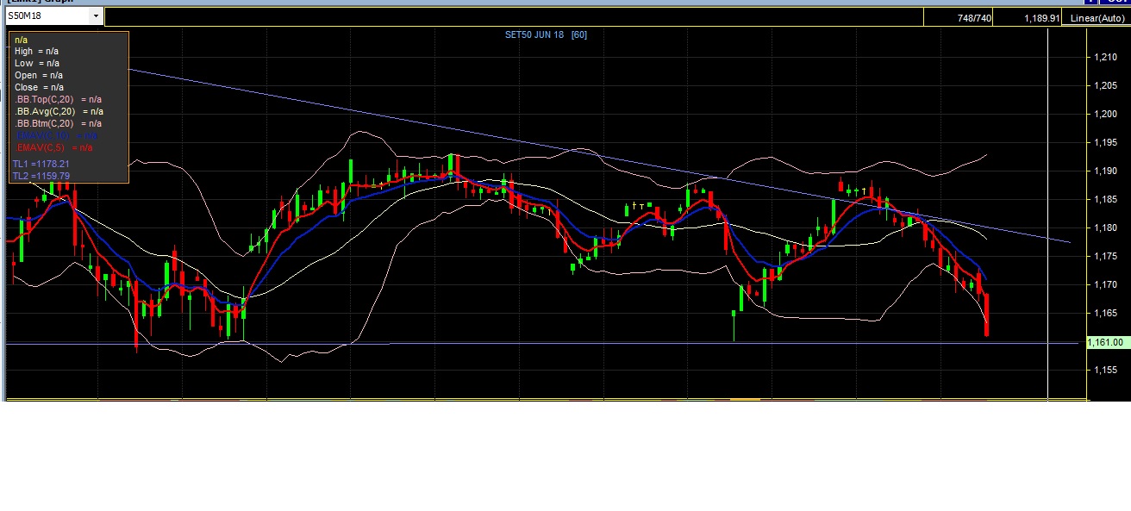Open the S50M18 symbol dropdown arrow

point(95,16)
